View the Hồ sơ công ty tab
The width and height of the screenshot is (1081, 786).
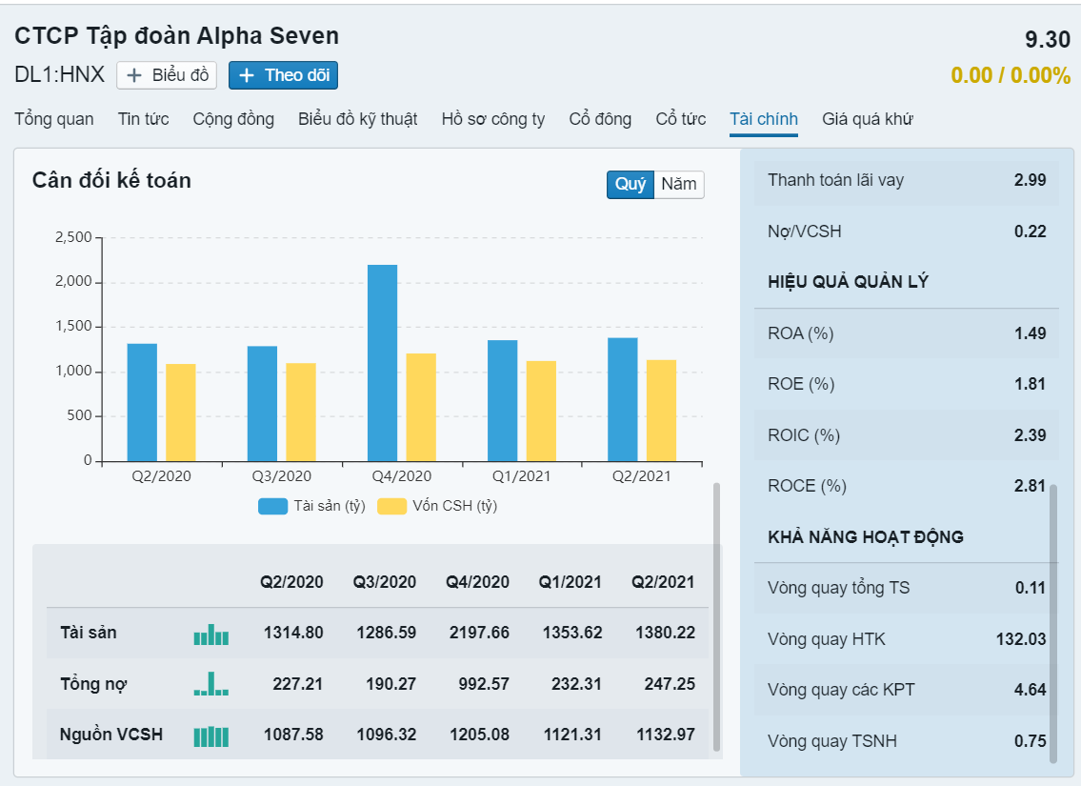pos(493,119)
